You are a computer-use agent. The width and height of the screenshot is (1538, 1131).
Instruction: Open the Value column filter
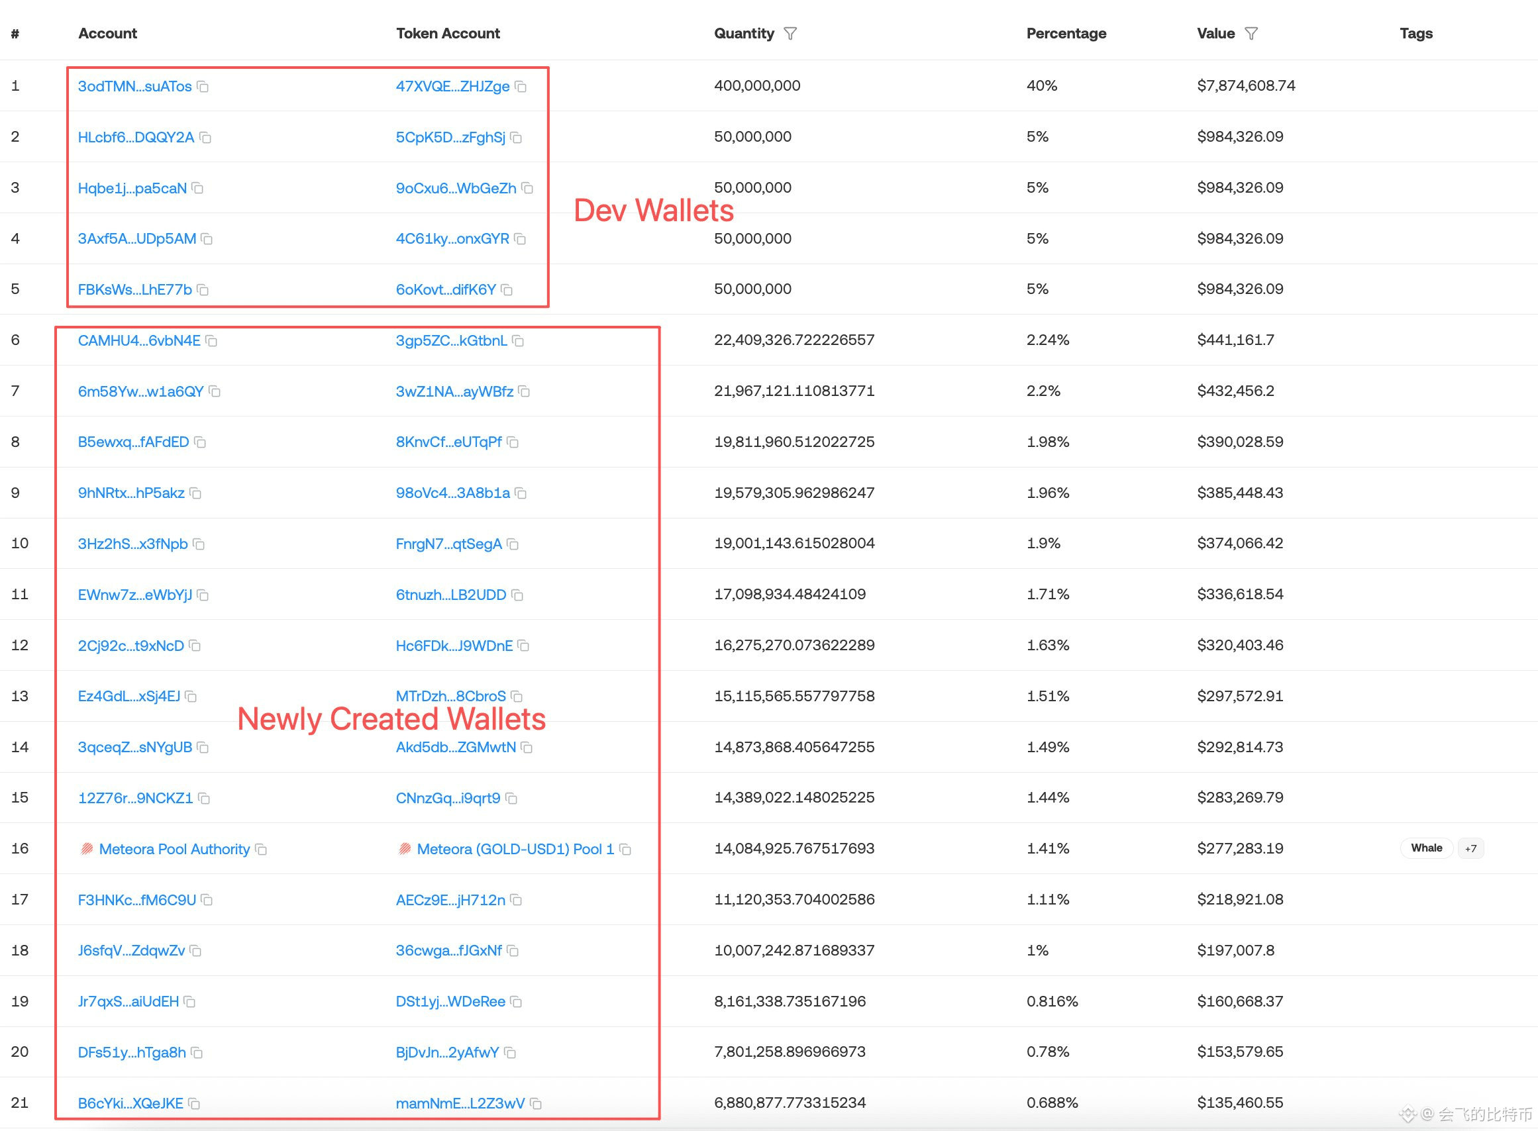(1251, 34)
